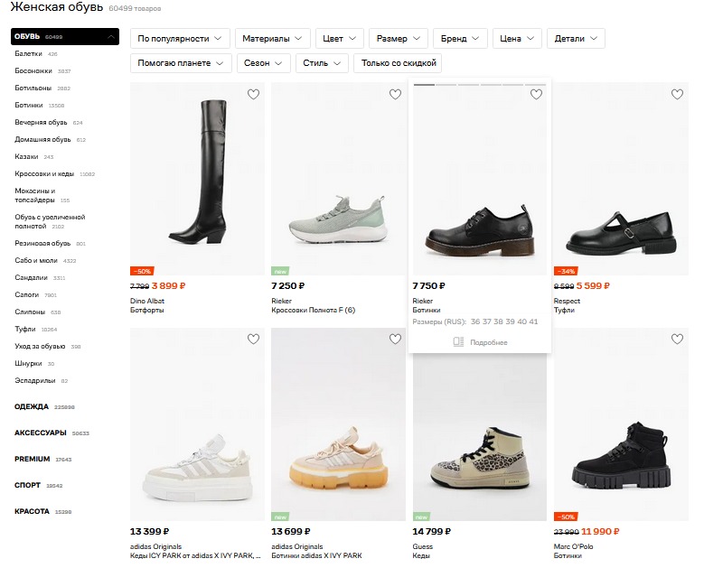
Task: Add Rieker black boots to favorites
Action: pyautogui.click(x=536, y=94)
